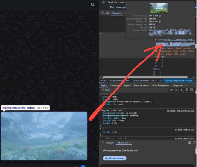Click the new style rule plus icon
Image resolution: width=197 pixels, height=167 pixels.
pyautogui.click(x=182, y=90)
